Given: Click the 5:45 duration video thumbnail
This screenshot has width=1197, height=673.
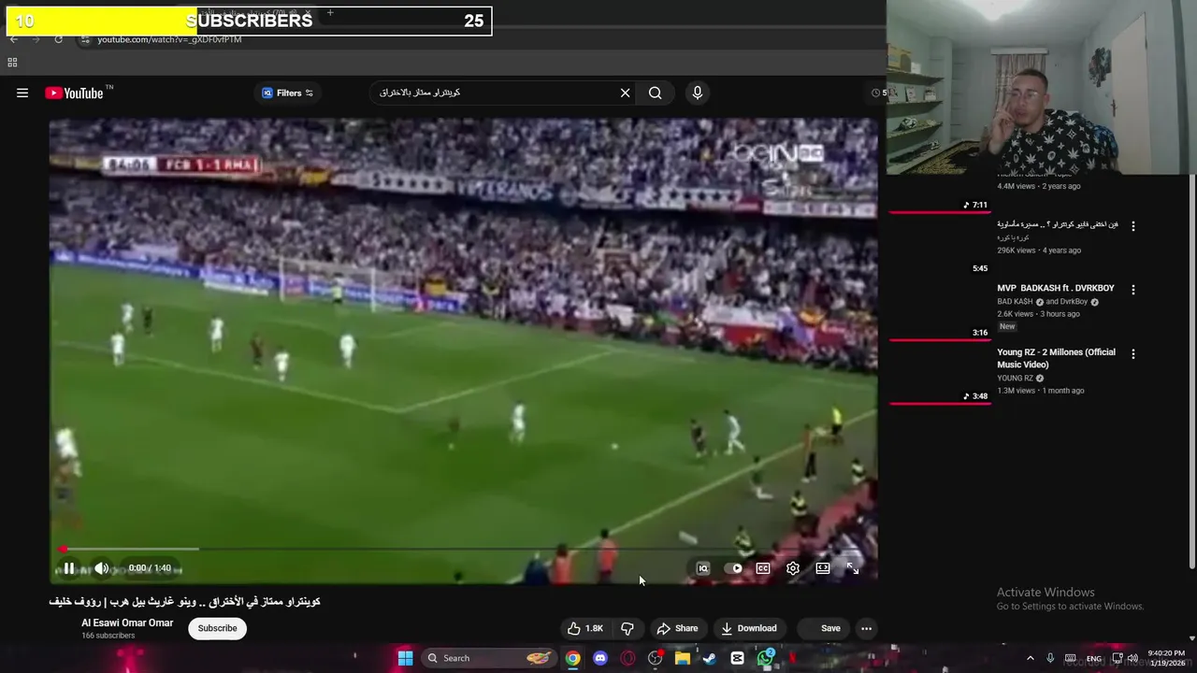Looking at the screenshot, I should tap(940, 247).
